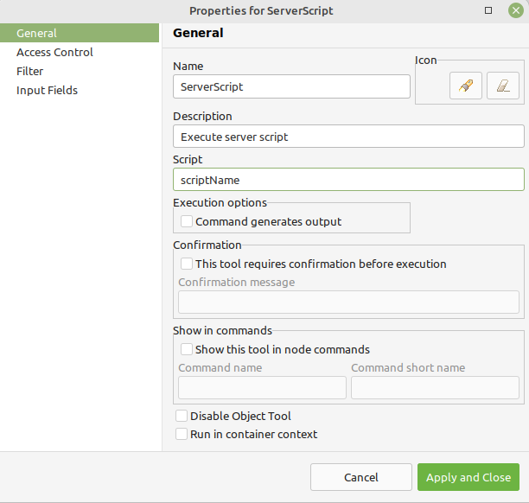The image size is (529, 503).
Task: Toggle confirmation required before execution
Action: pos(187,264)
